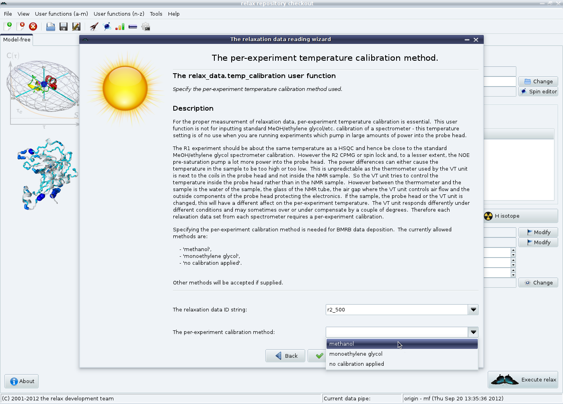The image size is (563, 404).
Task: Launch the relax prompt gear-terminal icon
Action: point(146,27)
